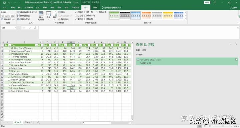Switch to Home (开始) tab

[x=13, y=7]
